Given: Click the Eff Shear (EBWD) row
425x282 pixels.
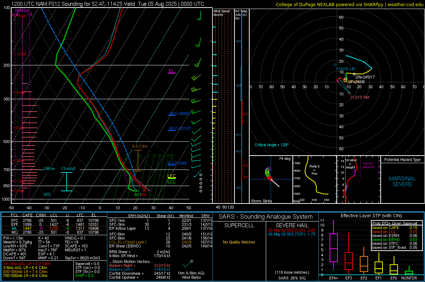Looking at the screenshot, I should [x=161, y=246].
